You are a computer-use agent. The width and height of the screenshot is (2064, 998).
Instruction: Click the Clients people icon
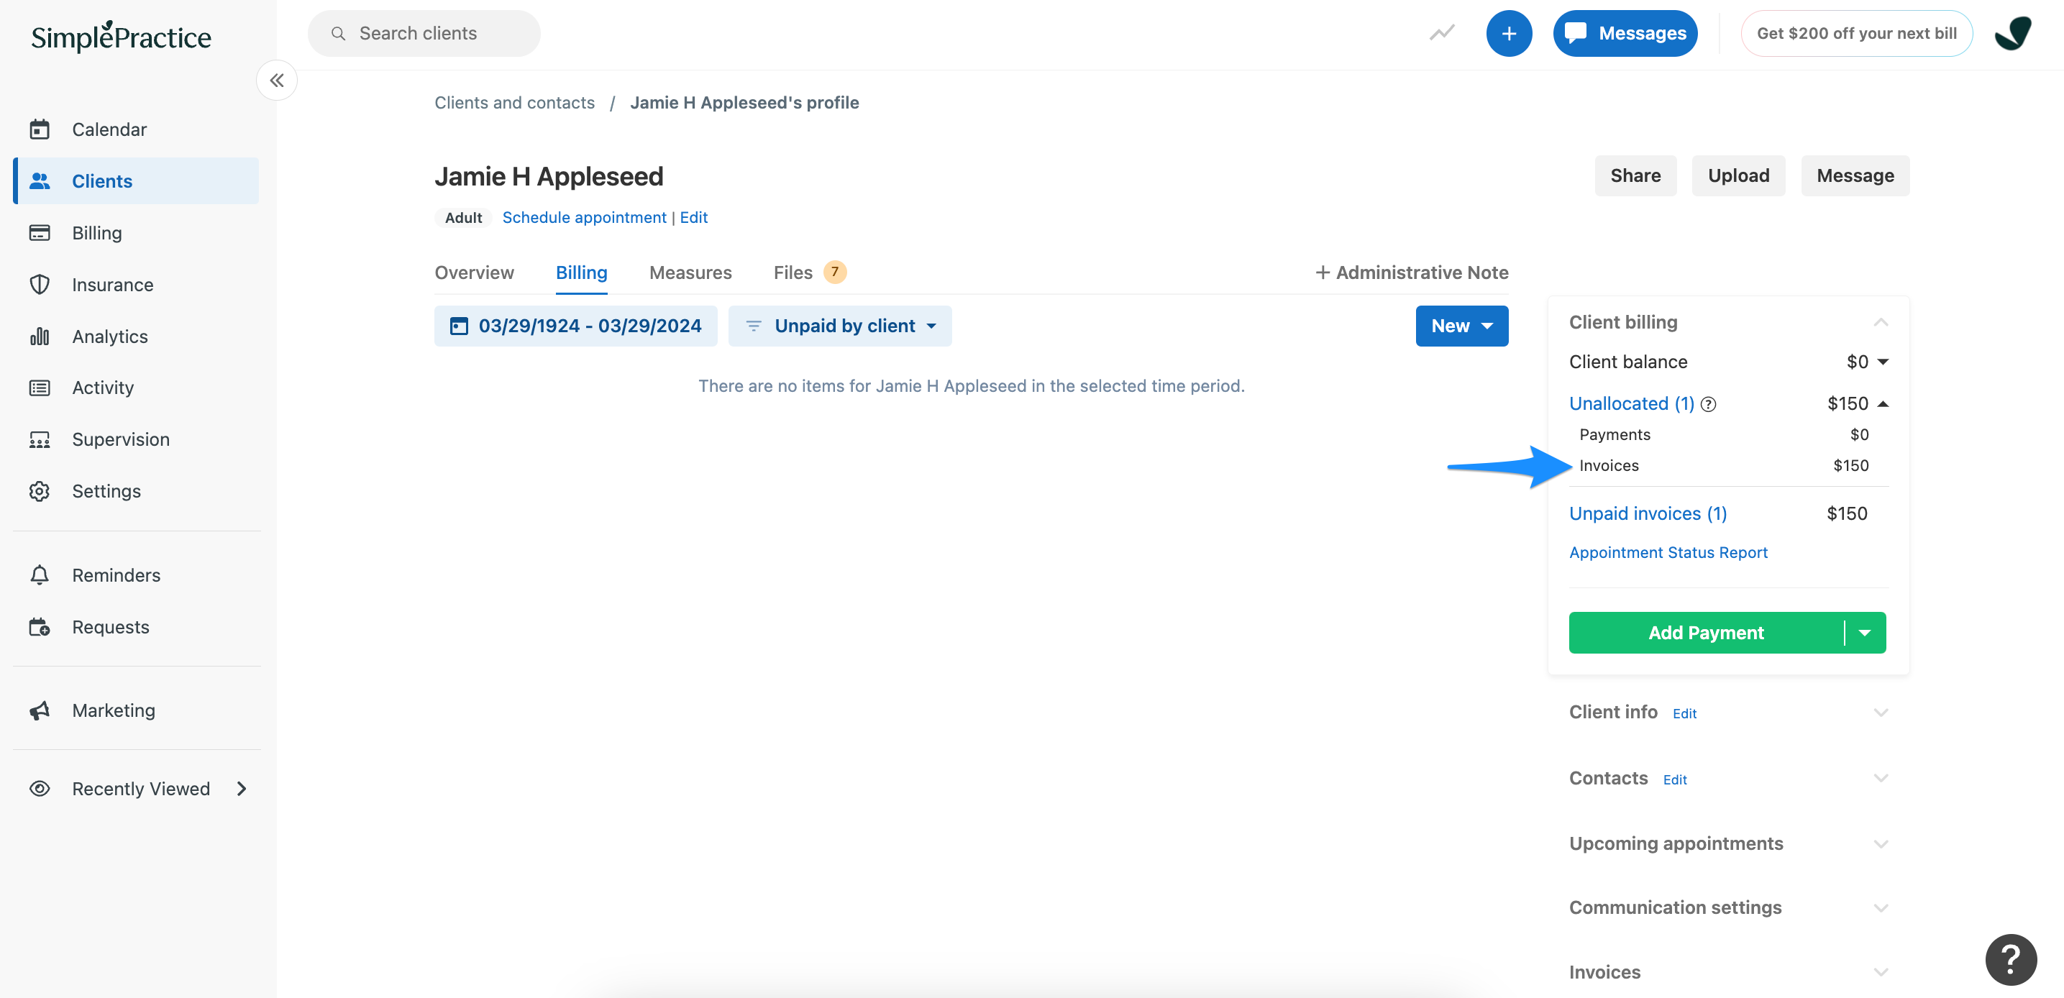coord(40,181)
